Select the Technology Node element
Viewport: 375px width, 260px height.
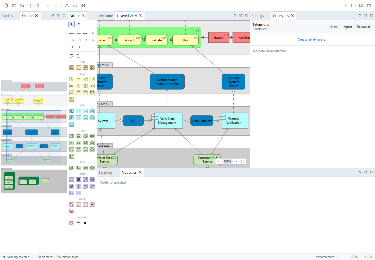[x=72, y=136]
